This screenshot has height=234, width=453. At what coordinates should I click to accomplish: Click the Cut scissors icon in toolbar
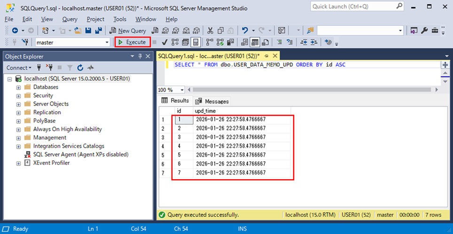(210, 30)
